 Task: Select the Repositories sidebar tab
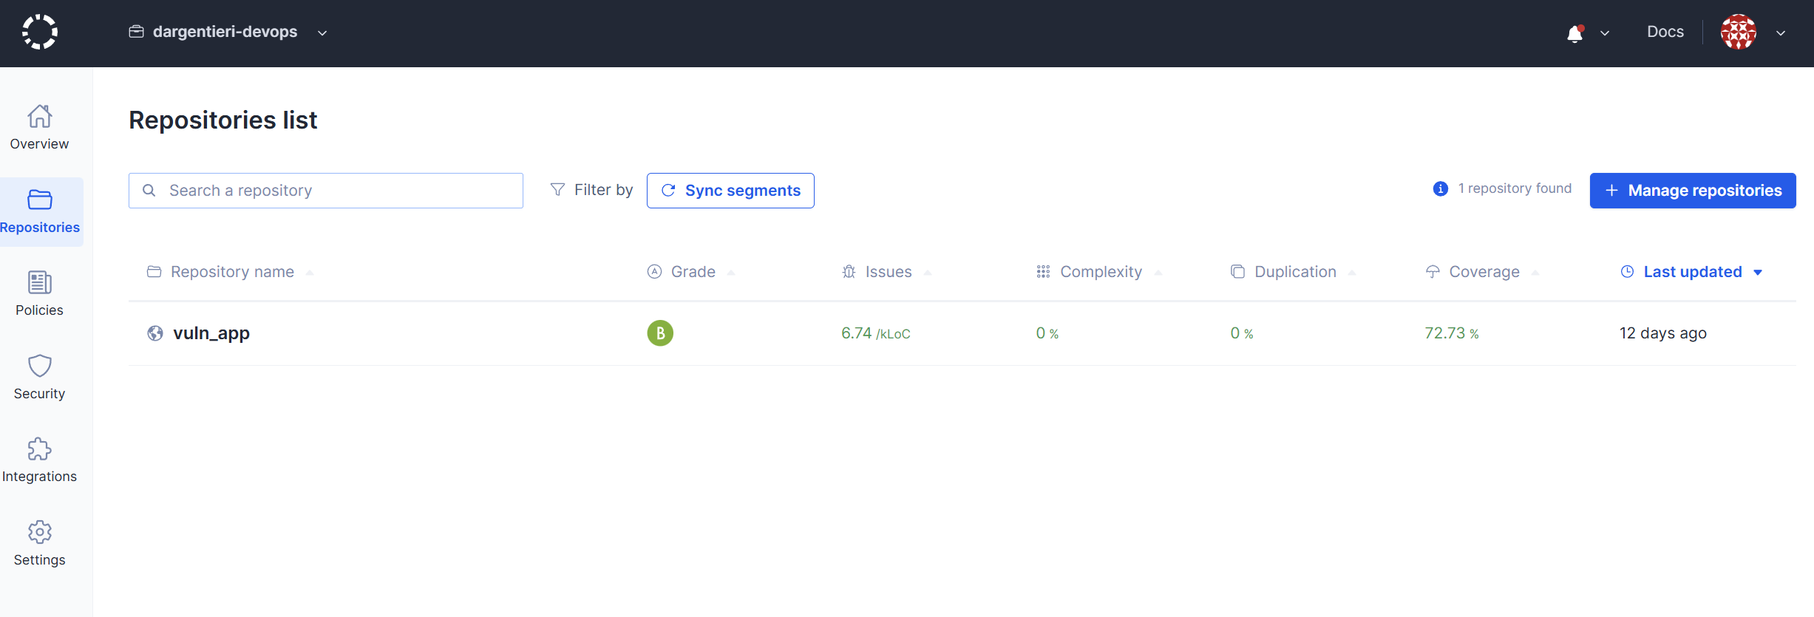[40, 211]
